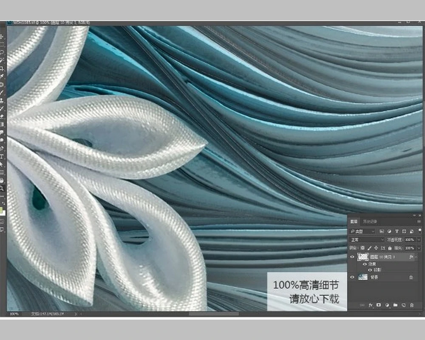
Task: Select the Horizontal Type tool
Action: [2, 156]
